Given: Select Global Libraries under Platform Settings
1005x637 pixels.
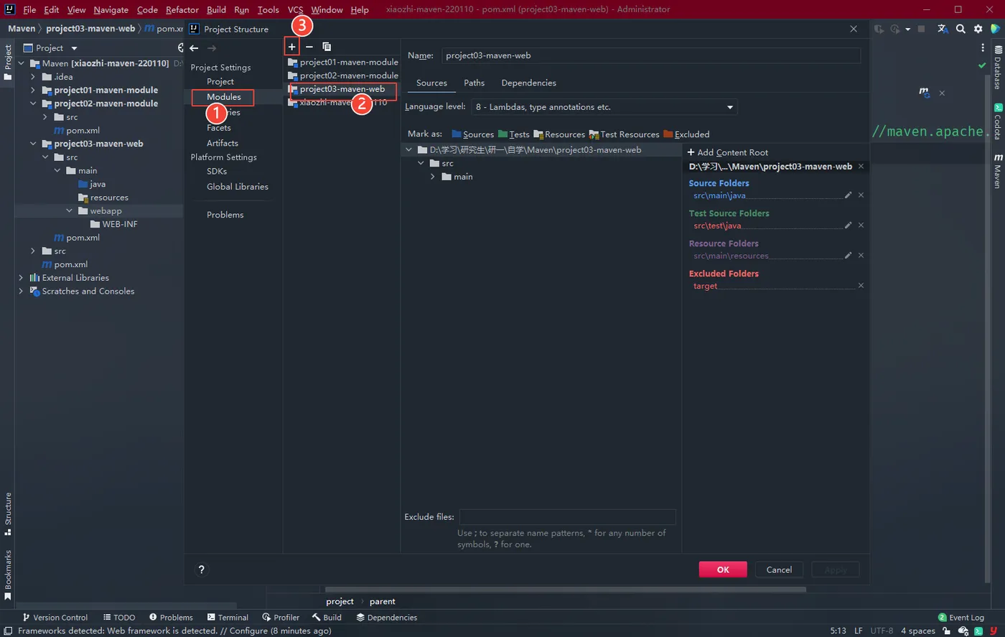Looking at the screenshot, I should (x=238, y=187).
